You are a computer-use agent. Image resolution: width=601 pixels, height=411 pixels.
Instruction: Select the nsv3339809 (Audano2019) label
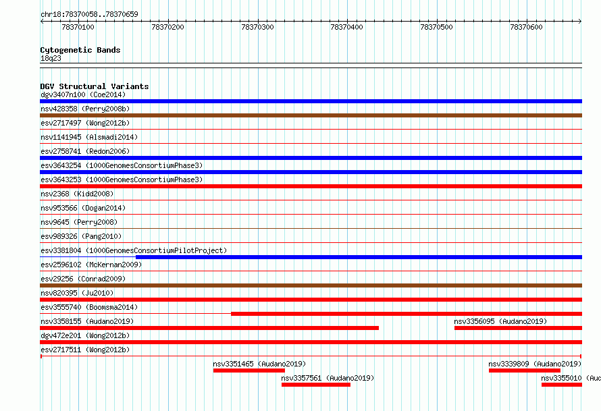tap(535, 364)
